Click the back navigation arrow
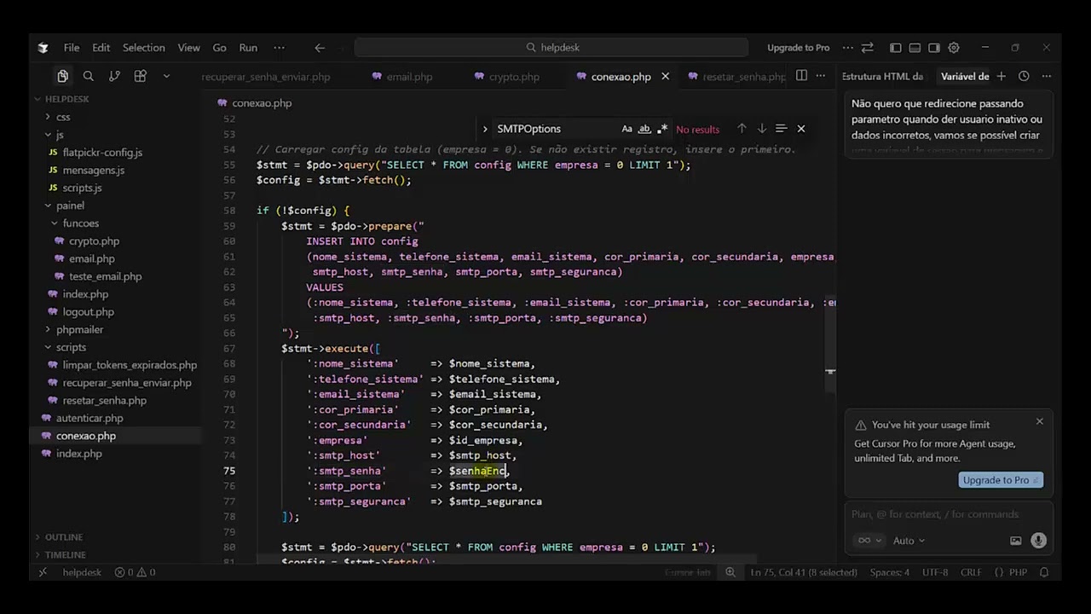 pyautogui.click(x=320, y=48)
